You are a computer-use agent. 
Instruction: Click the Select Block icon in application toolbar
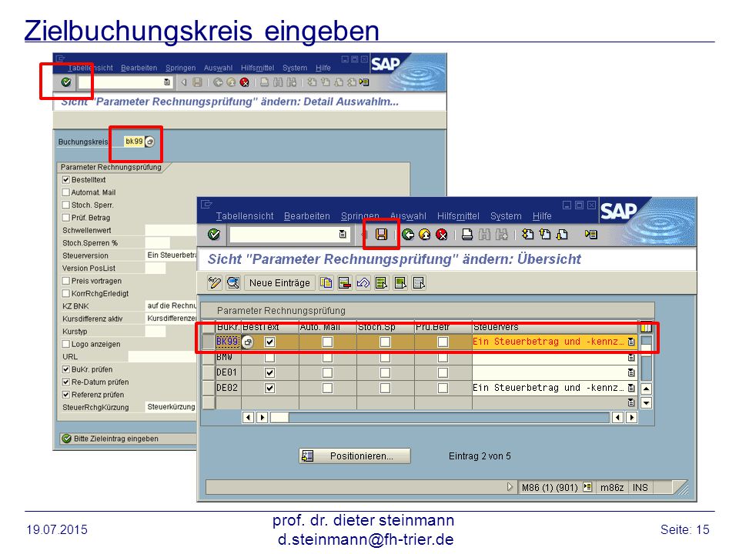coord(400,282)
